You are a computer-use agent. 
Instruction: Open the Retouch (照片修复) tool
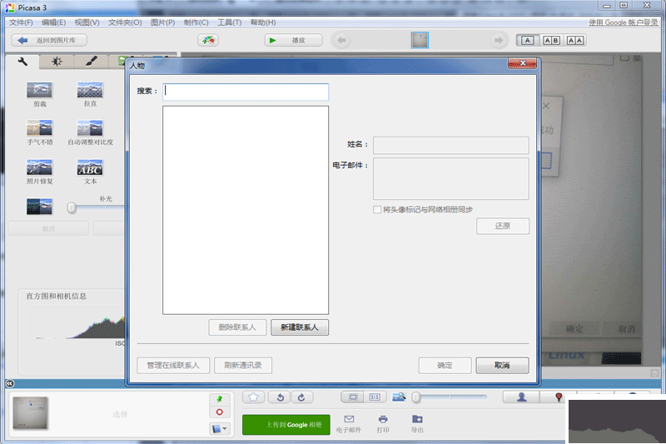(x=40, y=167)
